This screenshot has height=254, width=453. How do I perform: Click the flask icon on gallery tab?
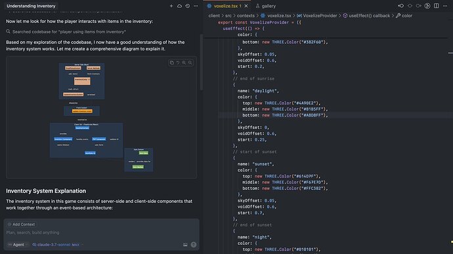click(x=257, y=6)
